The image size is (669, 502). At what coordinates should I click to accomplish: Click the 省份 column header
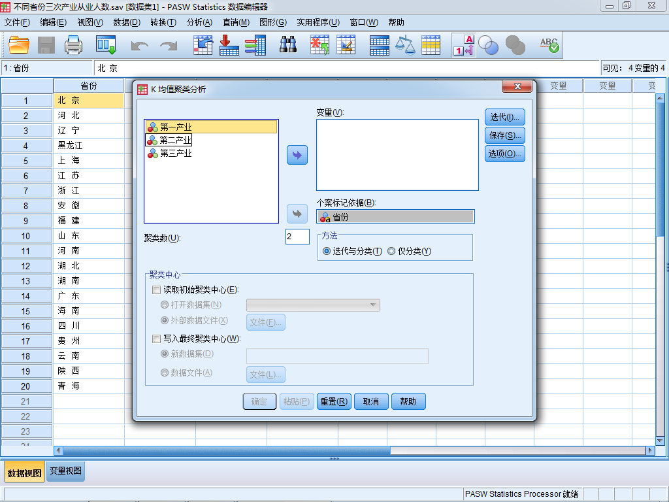point(89,86)
